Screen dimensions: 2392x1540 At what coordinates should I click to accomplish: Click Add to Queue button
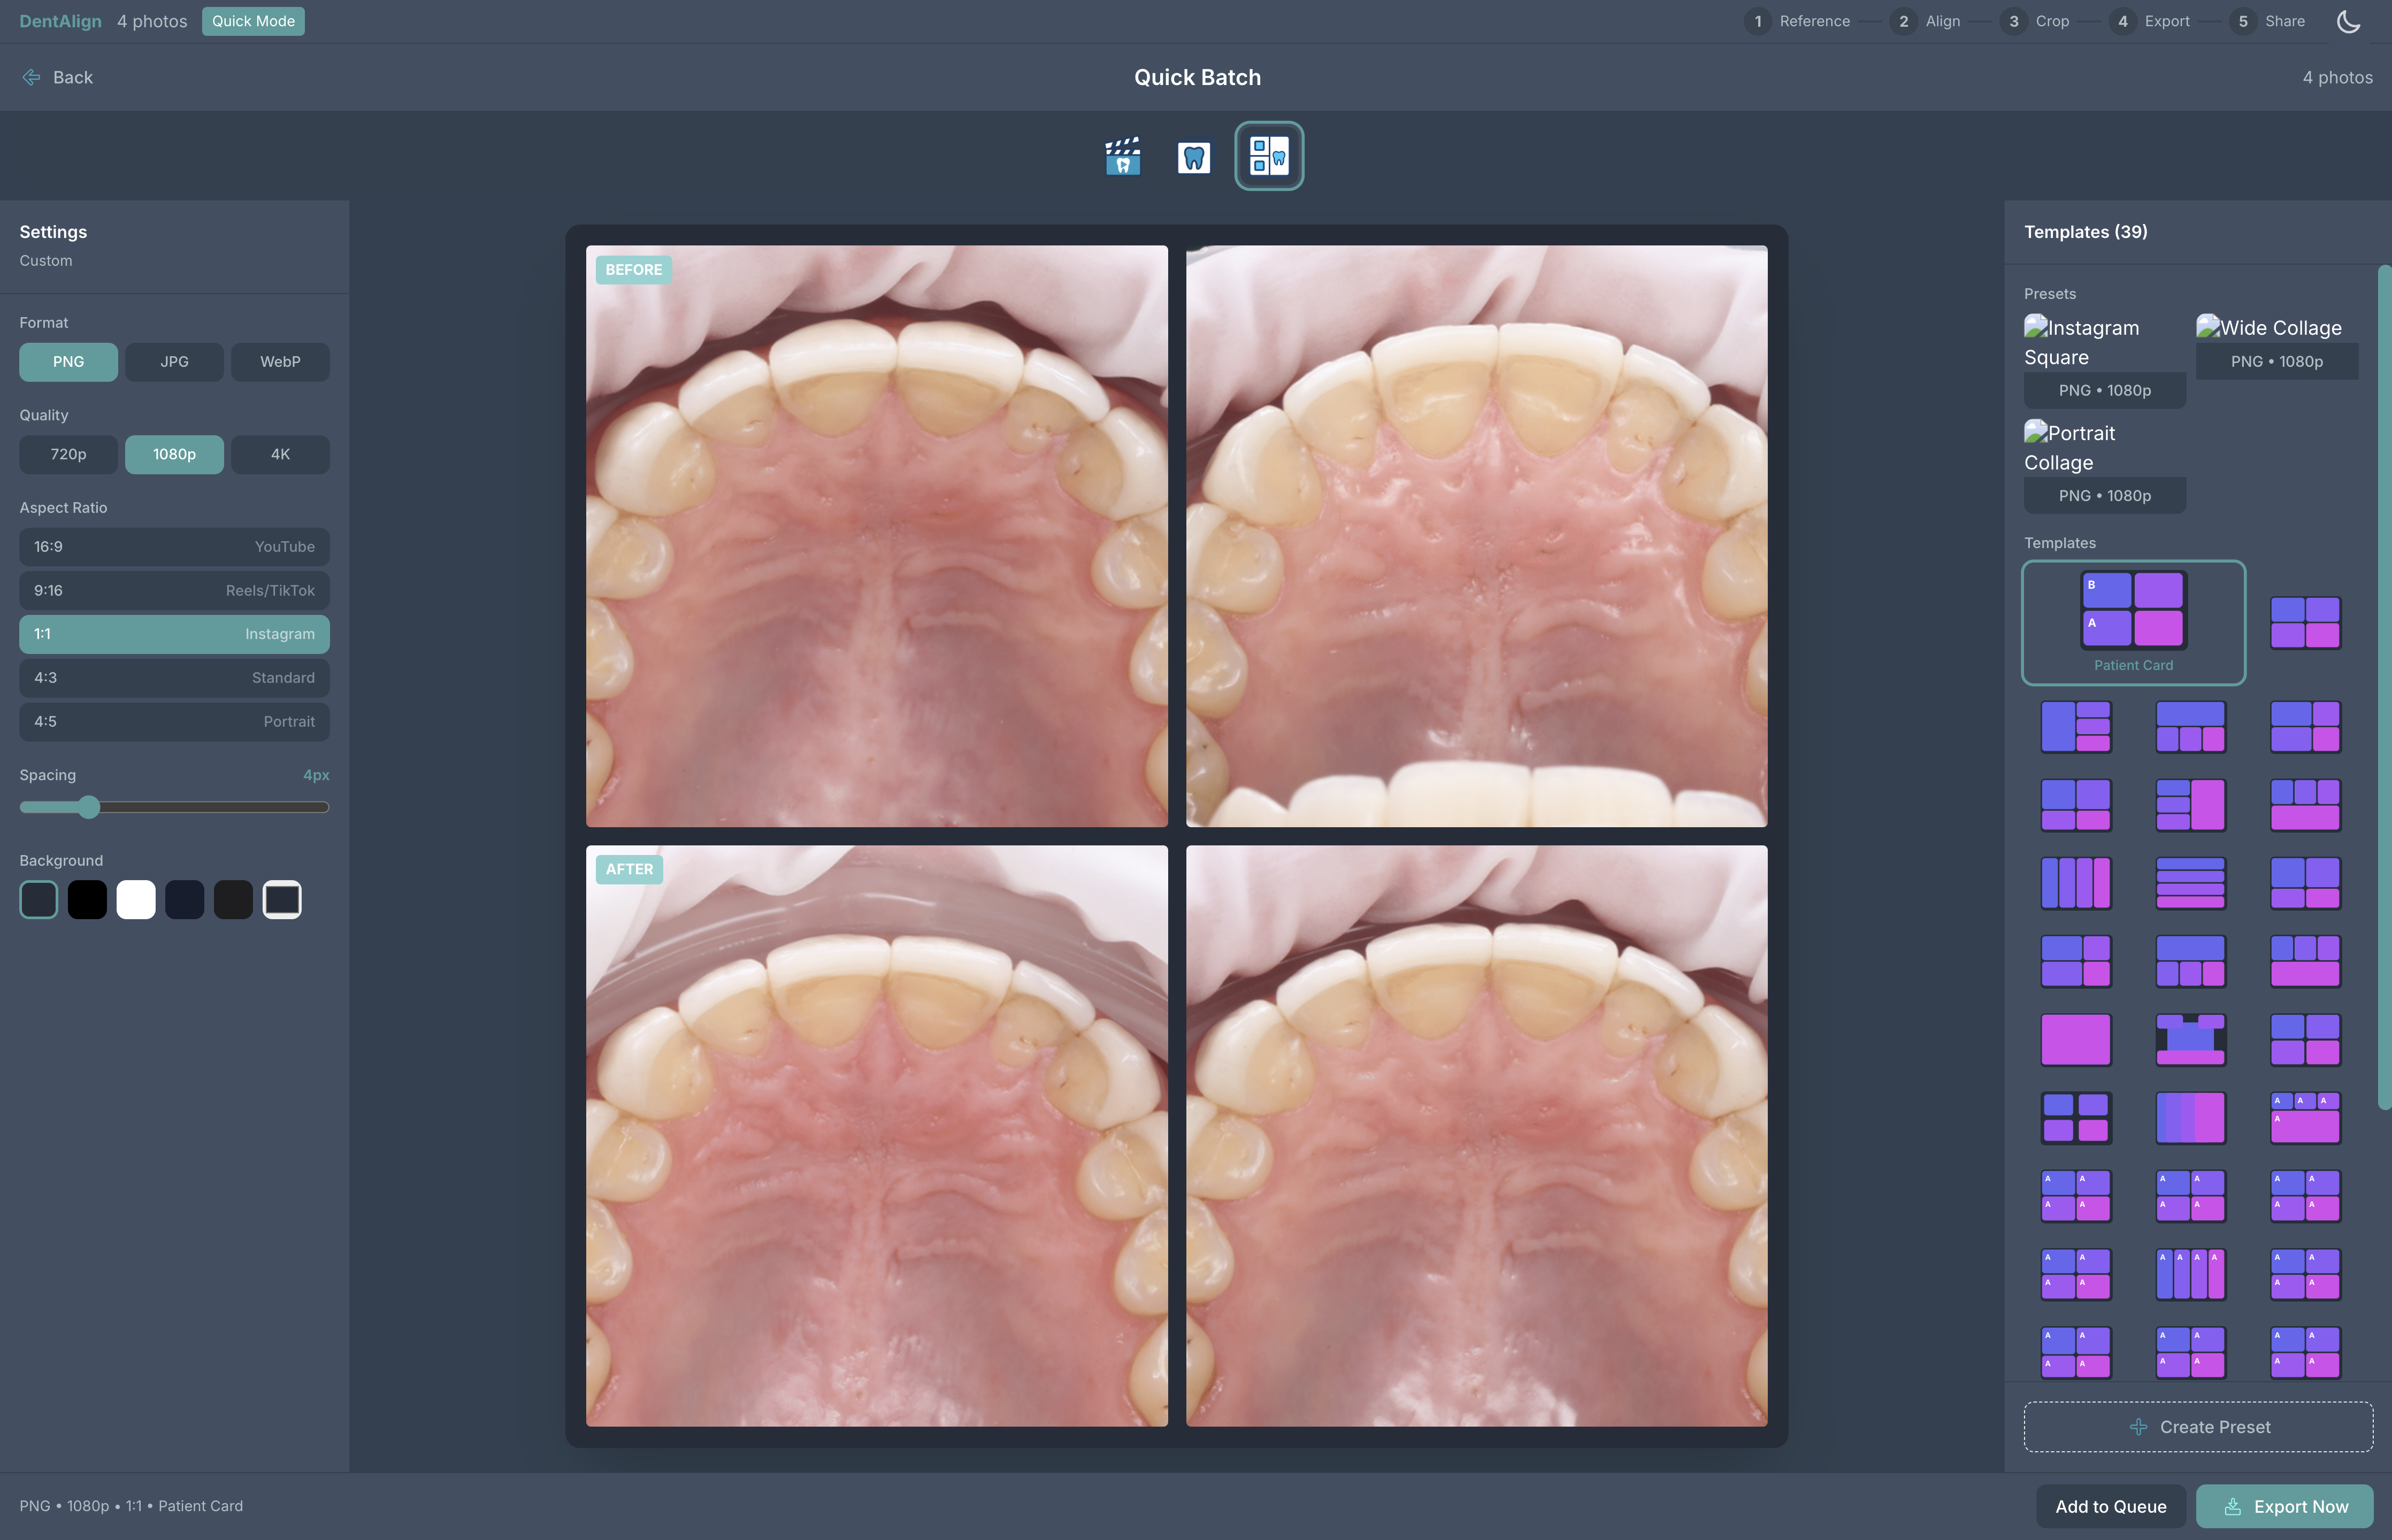click(2110, 1506)
